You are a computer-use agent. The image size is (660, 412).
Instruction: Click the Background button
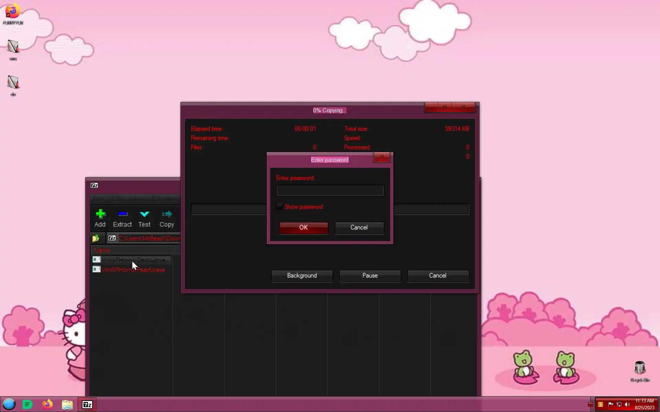302,276
